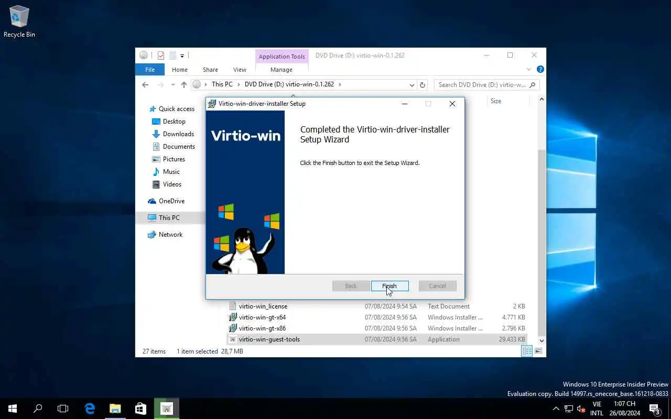This screenshot has height=419, width=671.
Task: Open volume tray speaker icon
Action: coord(581,409)
